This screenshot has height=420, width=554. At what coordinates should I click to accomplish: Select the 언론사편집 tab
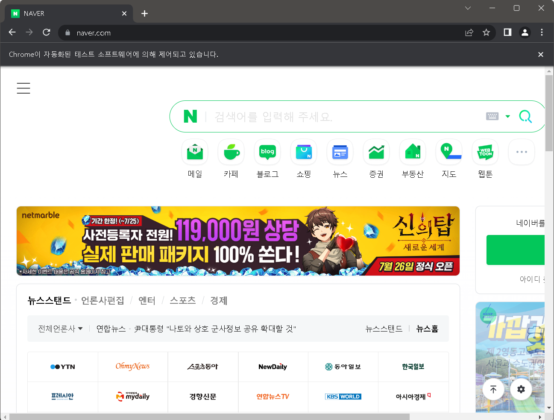tap(103, 300)
